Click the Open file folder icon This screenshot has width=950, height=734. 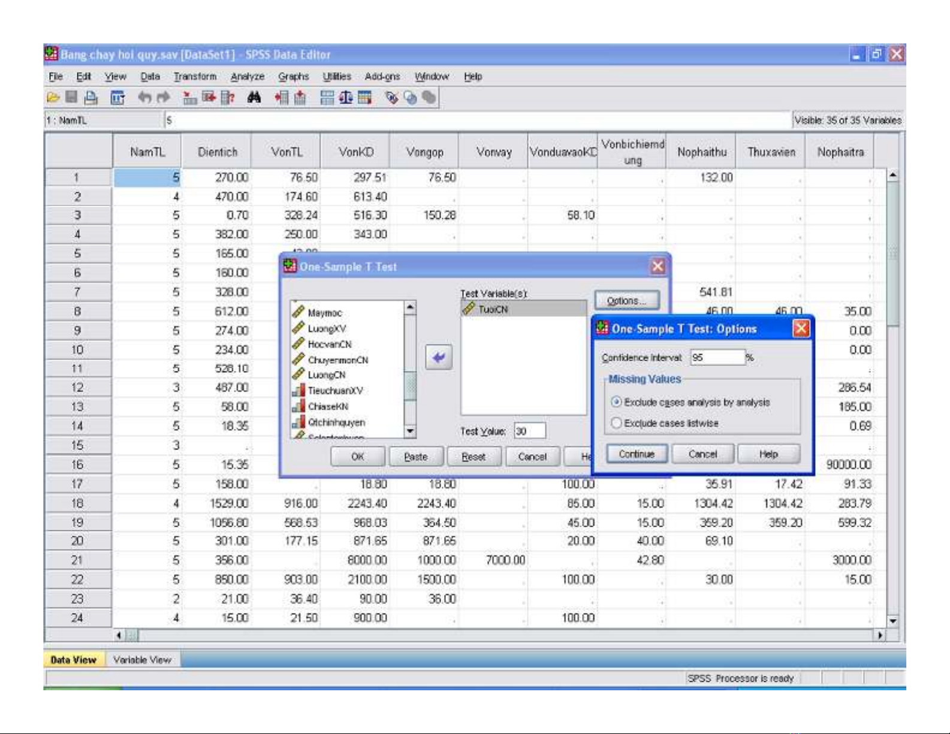pyautogui.click(x=53, y=98)
